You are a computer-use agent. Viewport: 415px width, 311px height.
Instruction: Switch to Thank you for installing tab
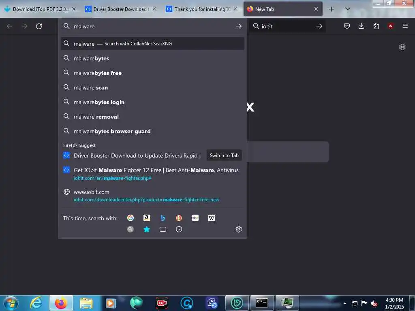click(202, 9)
